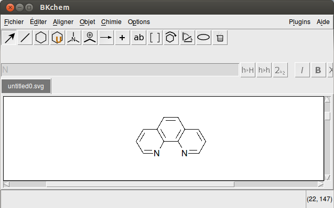Select the atom N tool

coord(73,38)
